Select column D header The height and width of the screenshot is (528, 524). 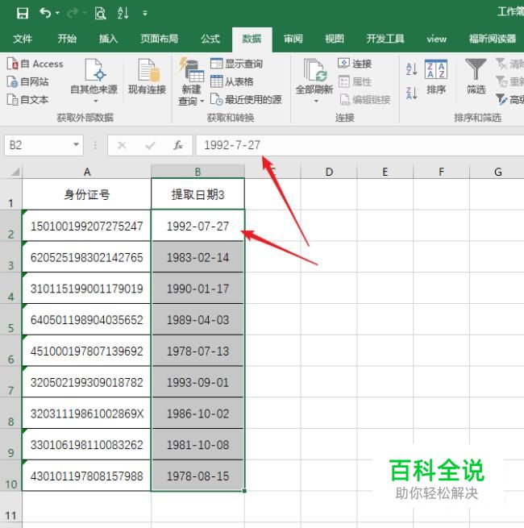pyautogui.click(x=329, y=172)
